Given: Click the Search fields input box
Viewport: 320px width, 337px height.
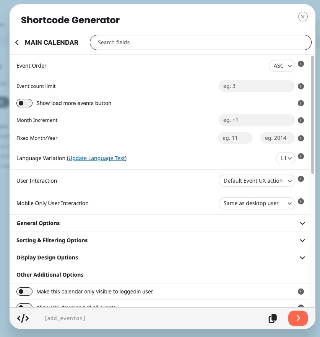Looking at the screenshot, I should (201, 42).
